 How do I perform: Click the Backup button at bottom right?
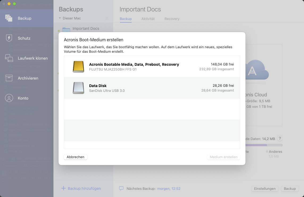pyautogui.click(x=290, y=188)
